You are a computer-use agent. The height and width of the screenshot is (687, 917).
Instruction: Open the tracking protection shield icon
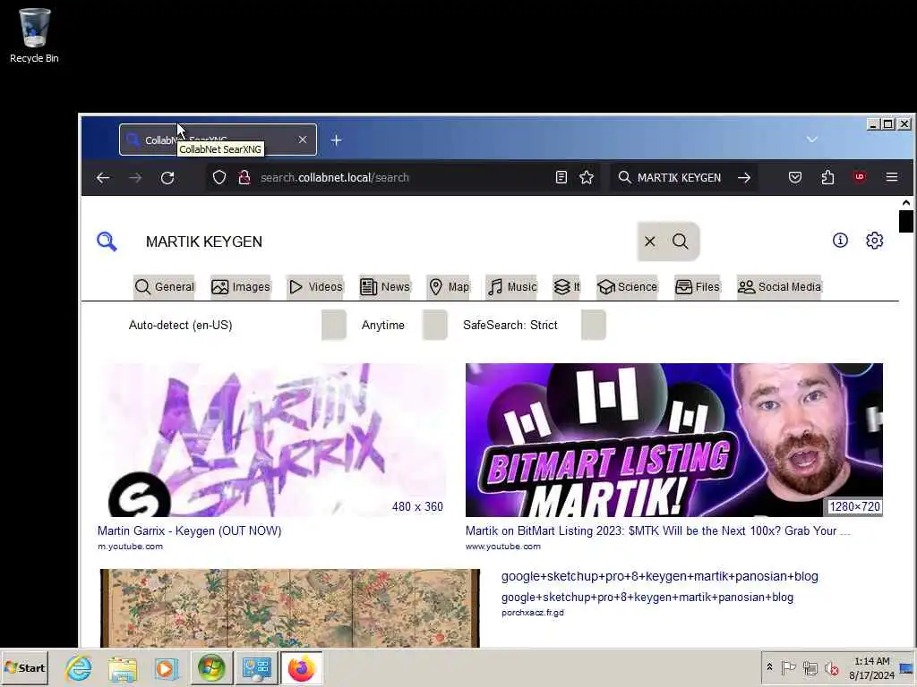point(219,178)
